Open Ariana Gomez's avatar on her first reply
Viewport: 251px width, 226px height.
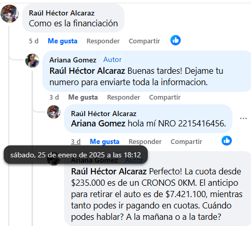pos(32,60)
